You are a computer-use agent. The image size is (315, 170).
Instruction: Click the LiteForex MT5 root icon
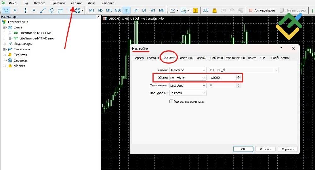(x=4, y=22)
